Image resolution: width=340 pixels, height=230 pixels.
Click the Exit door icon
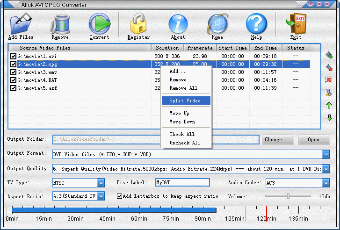point(296,24)
